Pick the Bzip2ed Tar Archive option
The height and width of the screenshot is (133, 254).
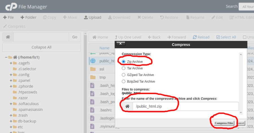(124, 82)
